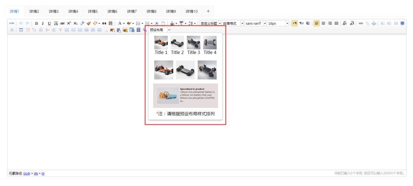Click the eraser clear-format icon

82,23
